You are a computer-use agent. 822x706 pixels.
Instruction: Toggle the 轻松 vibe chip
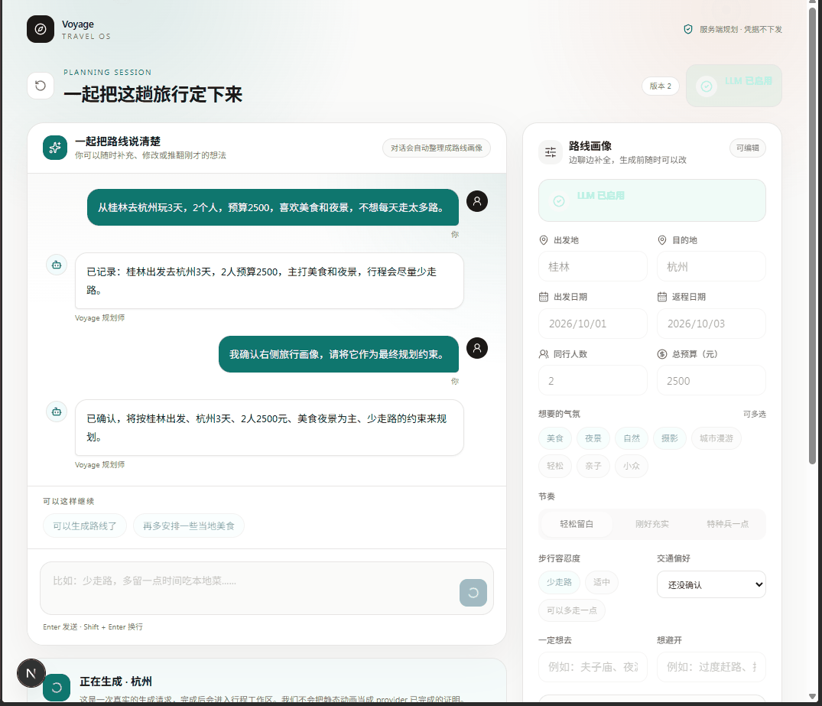click(x=554, y=466)
